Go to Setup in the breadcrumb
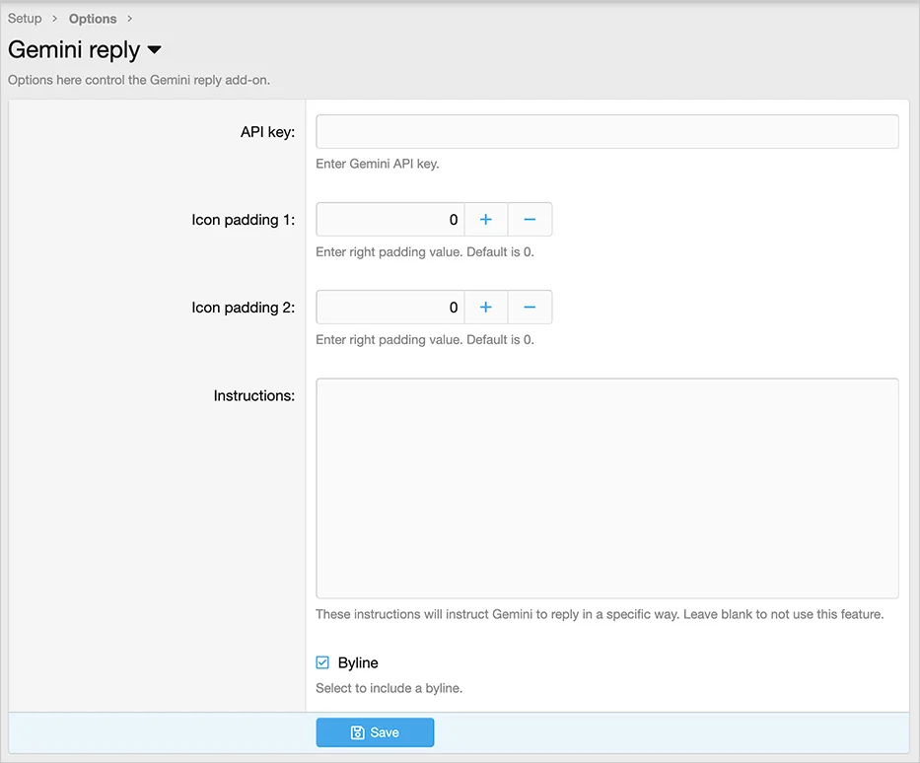The image size is (920, 763). pyautogui.click(x=25, y=19)
